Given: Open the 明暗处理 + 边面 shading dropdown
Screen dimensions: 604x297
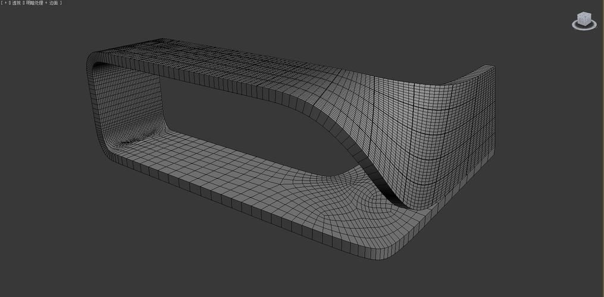Looking at the screenshot, I should click(x=43, y=3).
